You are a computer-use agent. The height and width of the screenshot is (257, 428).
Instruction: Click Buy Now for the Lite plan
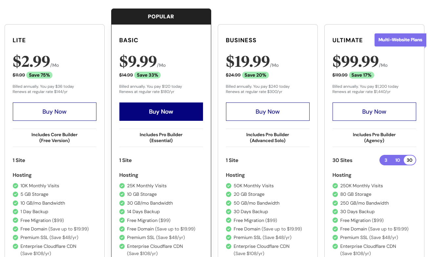54,112
